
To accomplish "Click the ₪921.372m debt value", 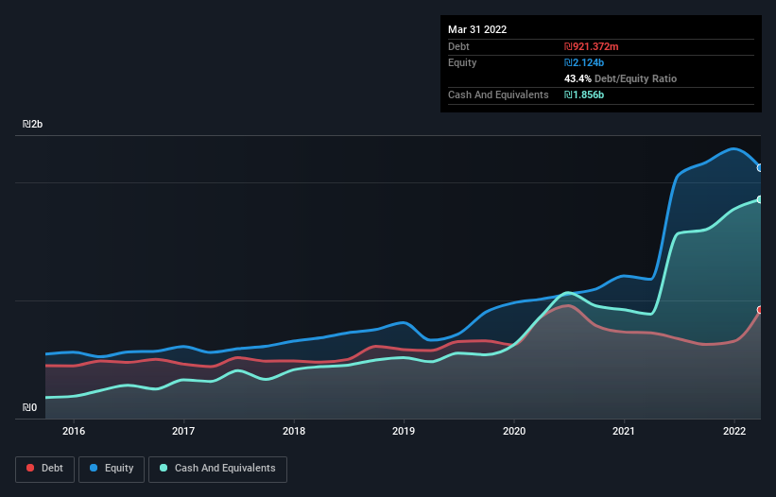I will (592, 46).
